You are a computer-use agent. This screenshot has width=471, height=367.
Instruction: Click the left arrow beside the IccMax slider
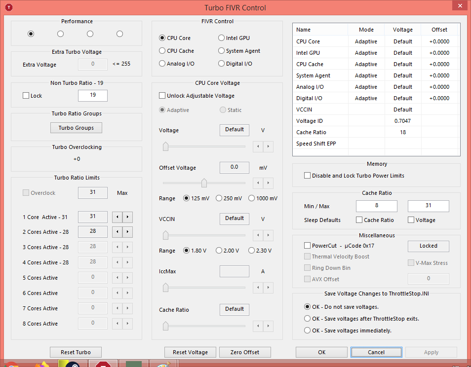(258, 288)
